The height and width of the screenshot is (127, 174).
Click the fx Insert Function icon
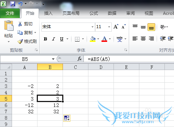[x=80, y=59]
